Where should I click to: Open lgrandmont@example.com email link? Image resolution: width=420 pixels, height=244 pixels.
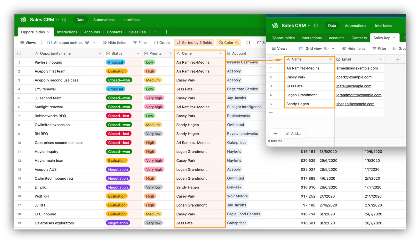[x=359, y=95]
